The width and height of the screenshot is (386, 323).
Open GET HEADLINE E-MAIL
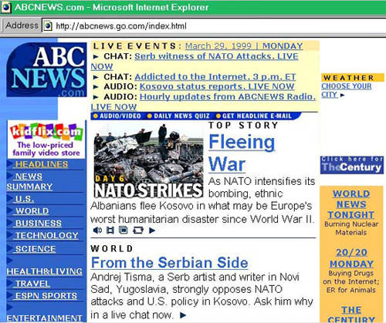254,116
